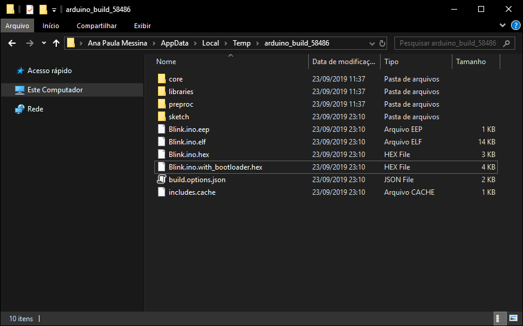Expand chevron after Local breadcrumb
The height and width of the screenshot is (326, 523).
click(x=226, y=43)
